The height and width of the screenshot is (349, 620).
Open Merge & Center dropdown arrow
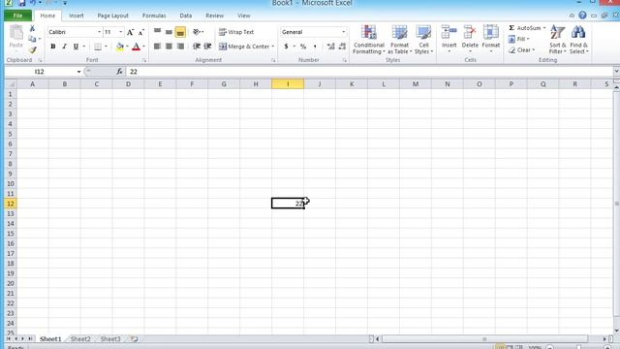[273, 47]
